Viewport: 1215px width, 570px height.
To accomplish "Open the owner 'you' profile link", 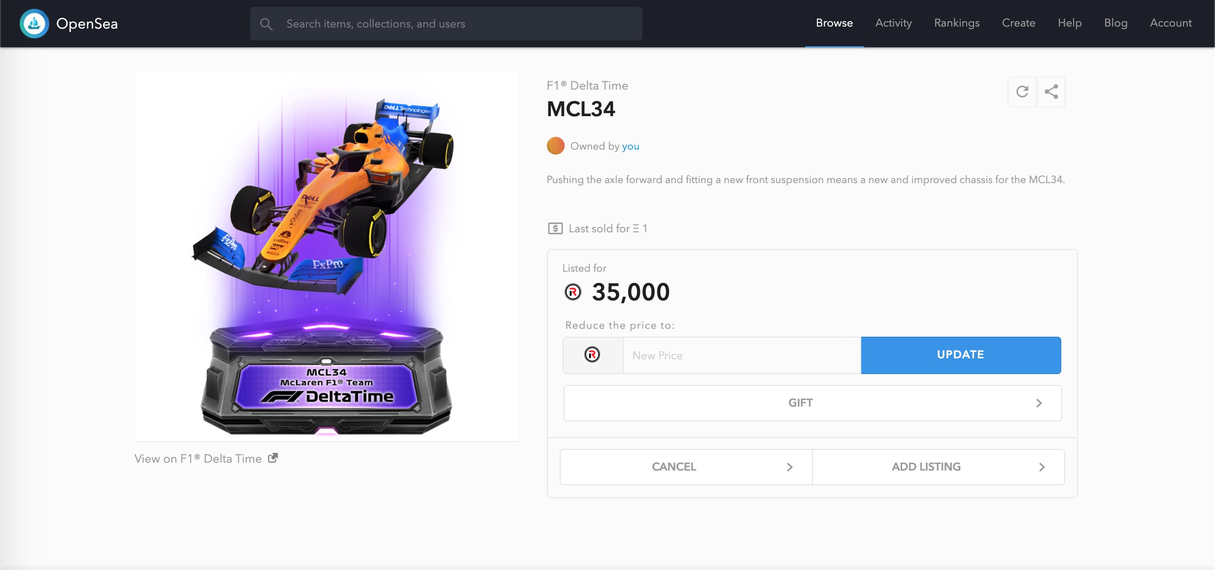I will point(630,146).
